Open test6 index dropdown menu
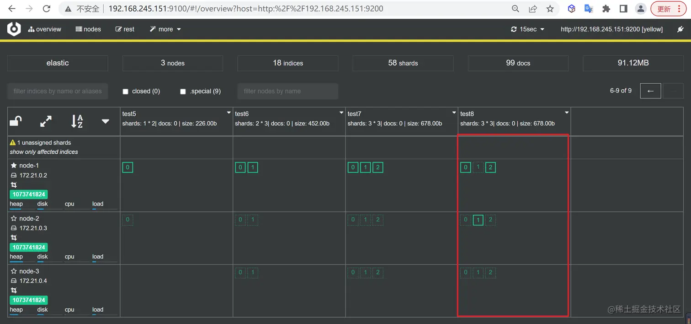This screenshot has height=324, width=691. 341,113
